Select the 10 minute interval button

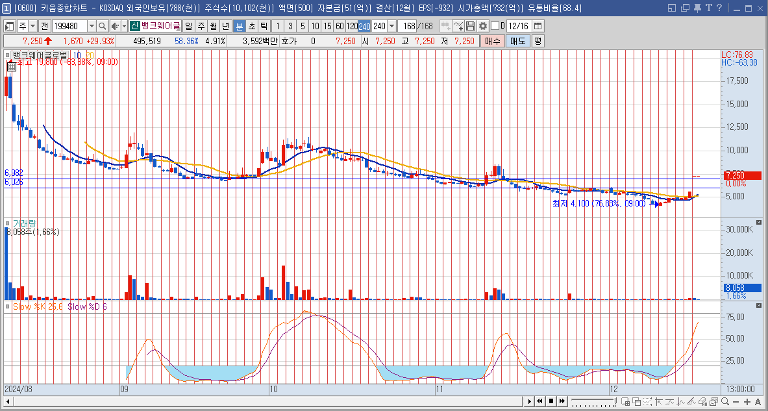pos(315,26)
